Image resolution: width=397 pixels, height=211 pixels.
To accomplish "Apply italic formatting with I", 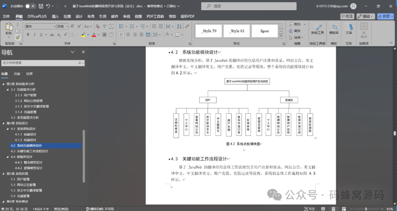I will [35, 34].
